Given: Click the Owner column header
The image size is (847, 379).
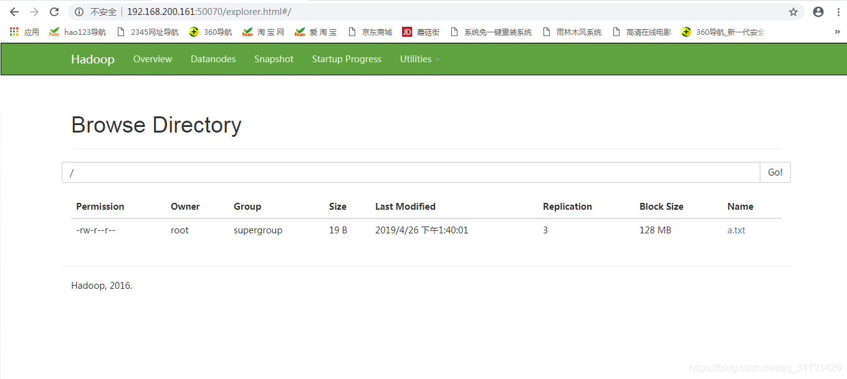Looking at the screenshot, I should (x=185, y=207).
